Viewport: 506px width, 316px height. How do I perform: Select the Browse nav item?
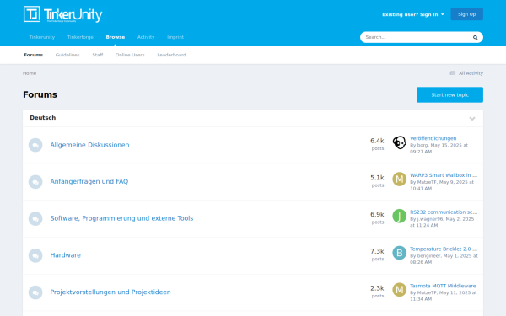click(116, 37)
